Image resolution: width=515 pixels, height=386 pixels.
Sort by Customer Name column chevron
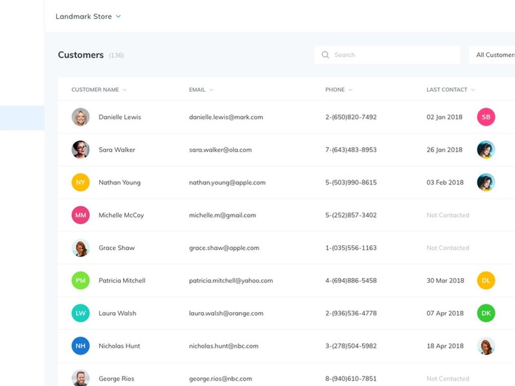125,90
